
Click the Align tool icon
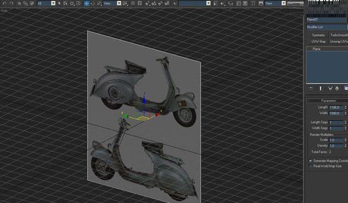tap(222, 3)
